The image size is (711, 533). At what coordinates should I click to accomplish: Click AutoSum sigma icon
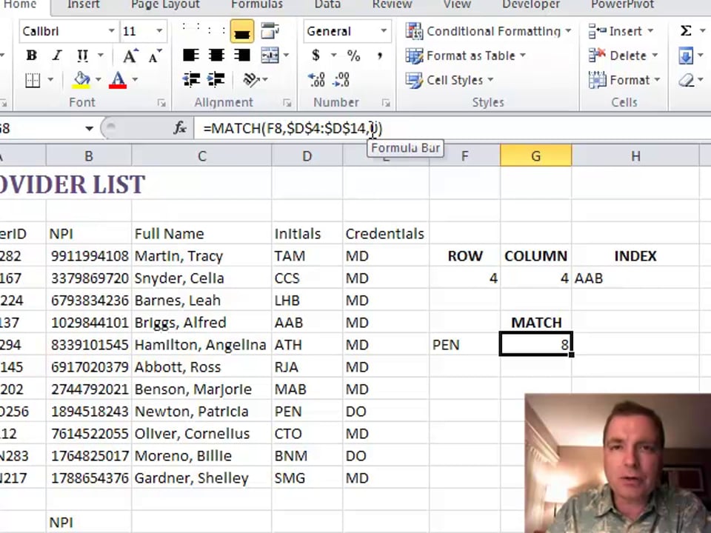[x=686, y=31]
